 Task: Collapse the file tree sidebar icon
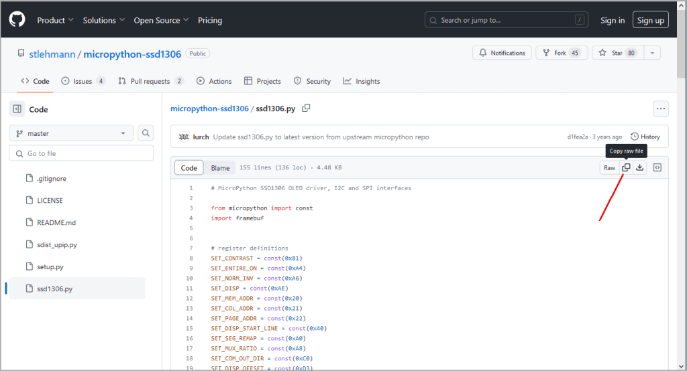coord(17,109)
